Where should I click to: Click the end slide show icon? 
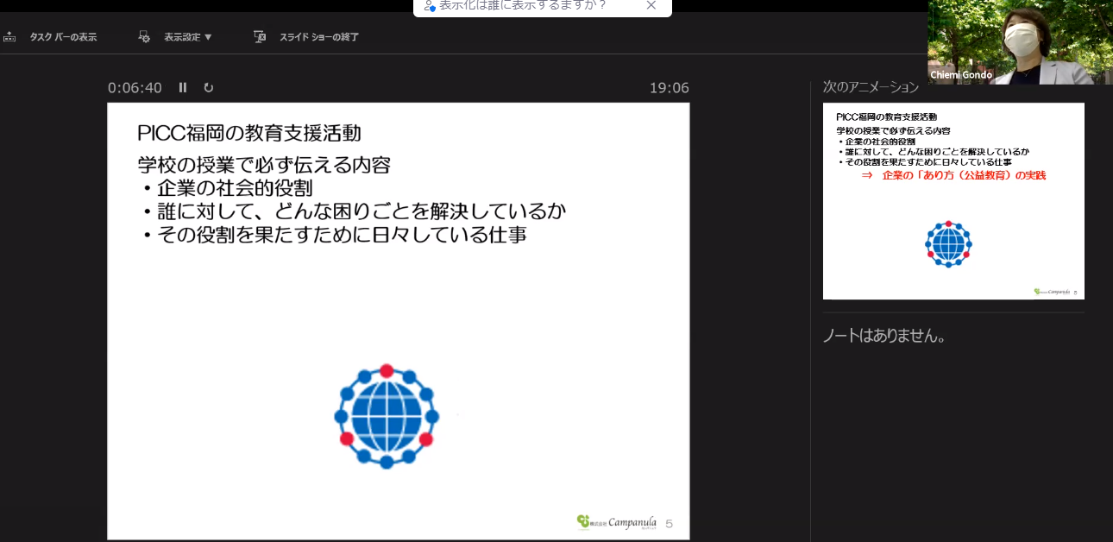[x=259, y=37]
